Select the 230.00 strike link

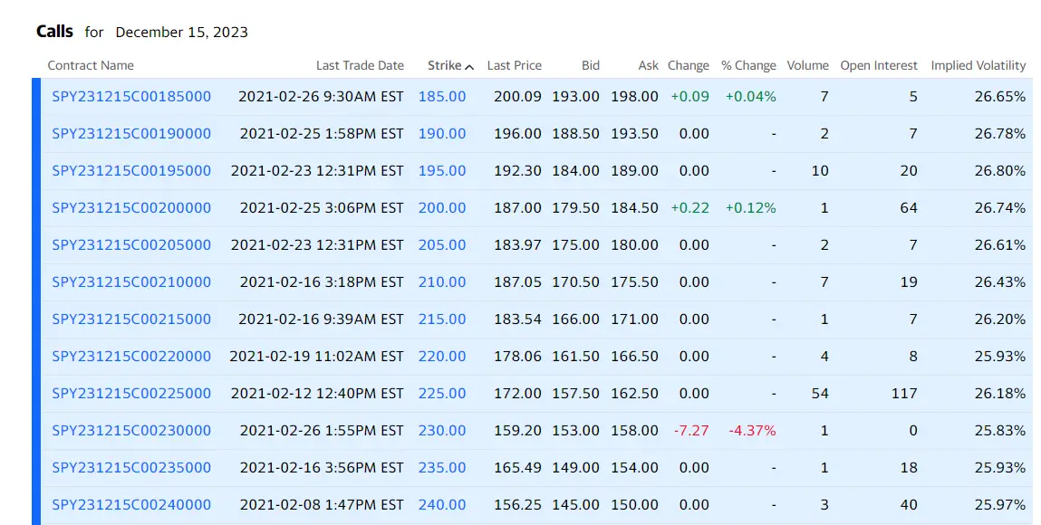[x=442, y=430]
